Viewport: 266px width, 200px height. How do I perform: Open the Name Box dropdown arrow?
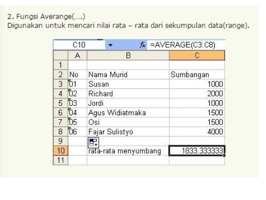click(110, 45)
